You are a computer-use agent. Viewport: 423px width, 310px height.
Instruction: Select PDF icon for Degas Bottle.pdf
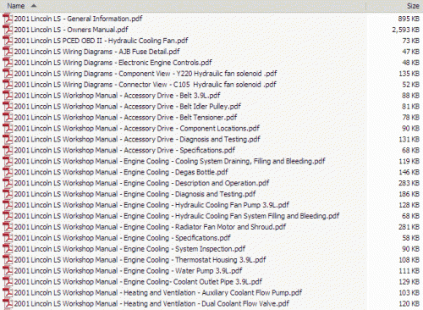click(8, 172)
